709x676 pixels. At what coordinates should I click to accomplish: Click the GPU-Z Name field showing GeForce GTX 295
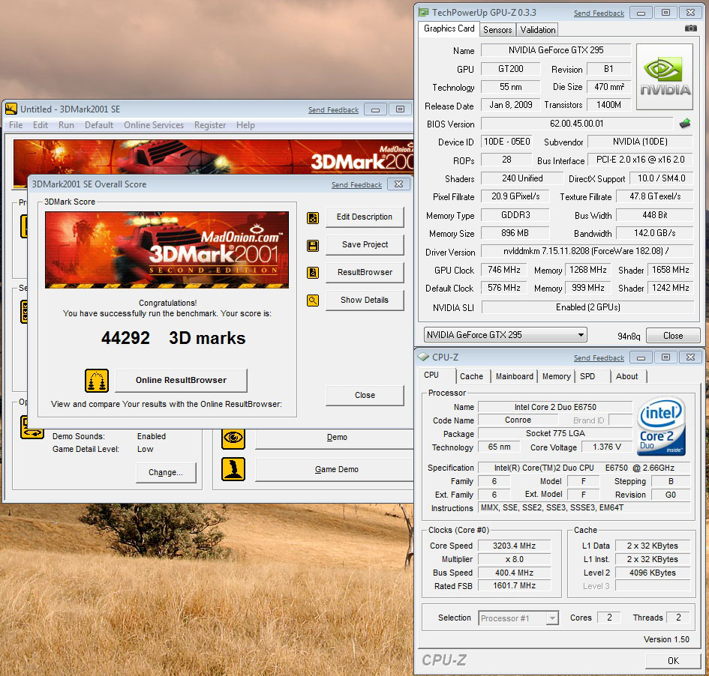tap(556, 50)
